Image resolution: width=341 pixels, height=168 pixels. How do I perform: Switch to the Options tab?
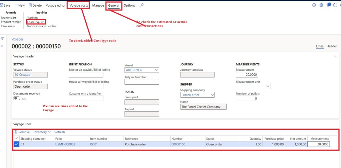(129, 5)
